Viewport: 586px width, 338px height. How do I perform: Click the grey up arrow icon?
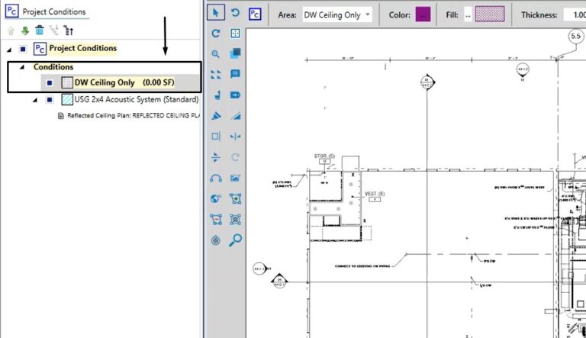pos(11,31)
